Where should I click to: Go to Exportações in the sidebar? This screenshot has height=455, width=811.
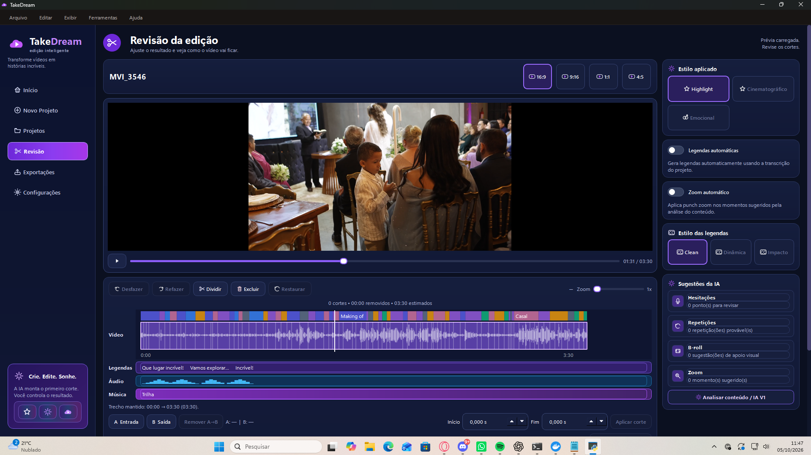pos(48,172)
